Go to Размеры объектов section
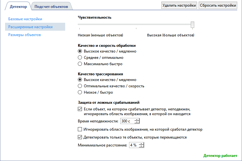The width and height of the screenshot is (242, 161). [24, 35]
